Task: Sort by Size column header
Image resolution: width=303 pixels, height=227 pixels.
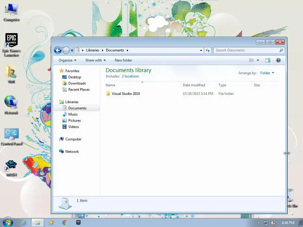Action: click(x=264, y=85)
